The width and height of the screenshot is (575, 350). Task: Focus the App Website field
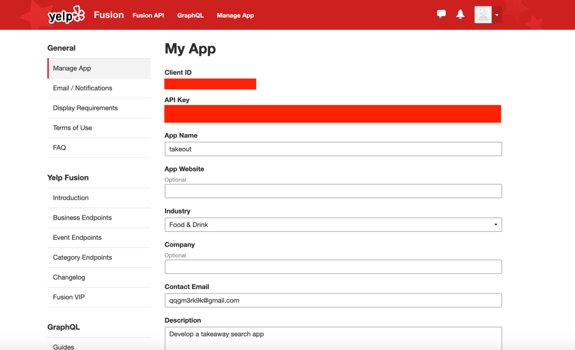point(333,191)
